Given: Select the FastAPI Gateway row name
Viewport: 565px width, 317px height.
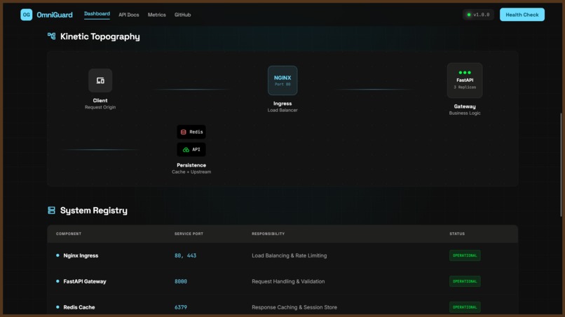Looking at the screenshot, I should point(85,281).
